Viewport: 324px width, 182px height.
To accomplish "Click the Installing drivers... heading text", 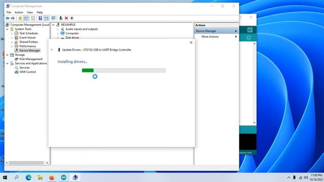I will coord(72,62).
